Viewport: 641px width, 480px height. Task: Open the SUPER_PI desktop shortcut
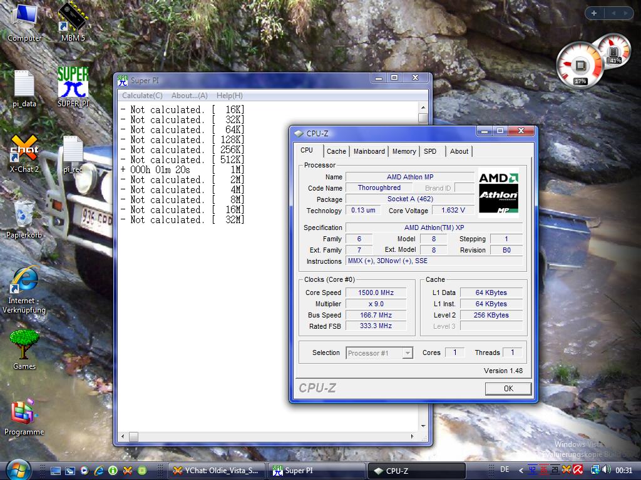click(x=73, y=83)
